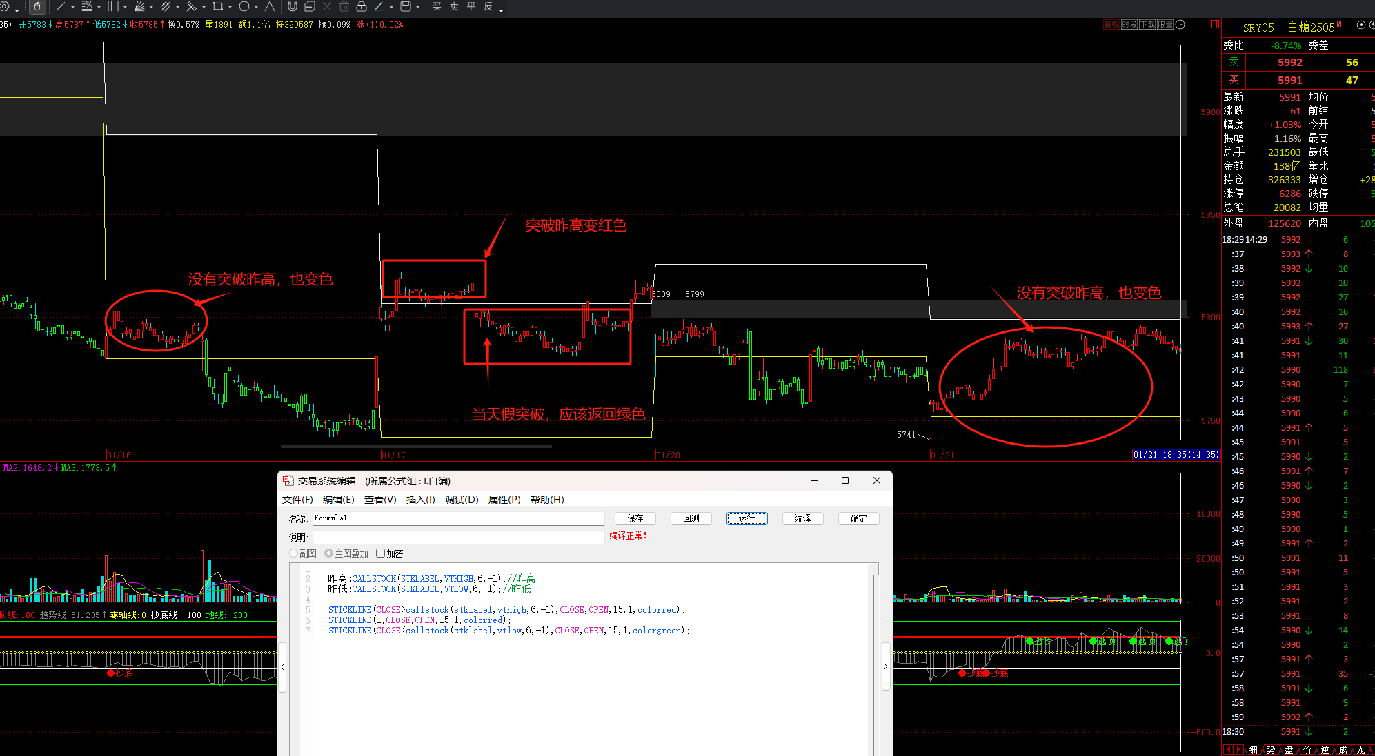Check the 加密 checkbox

click(x=380, y=553)
